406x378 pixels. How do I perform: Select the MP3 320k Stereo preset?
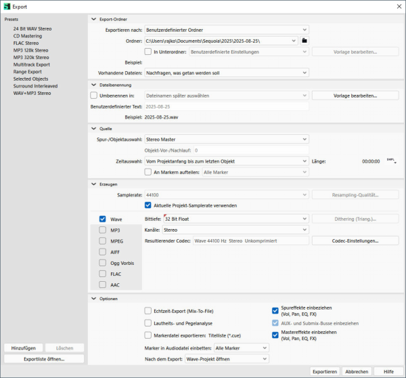point(32,58)
